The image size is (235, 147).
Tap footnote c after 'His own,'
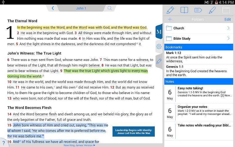(x=54, y=86)
